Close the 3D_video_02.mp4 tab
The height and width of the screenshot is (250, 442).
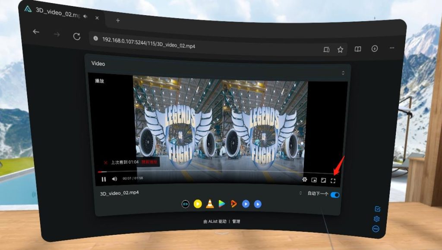[97, 18]
